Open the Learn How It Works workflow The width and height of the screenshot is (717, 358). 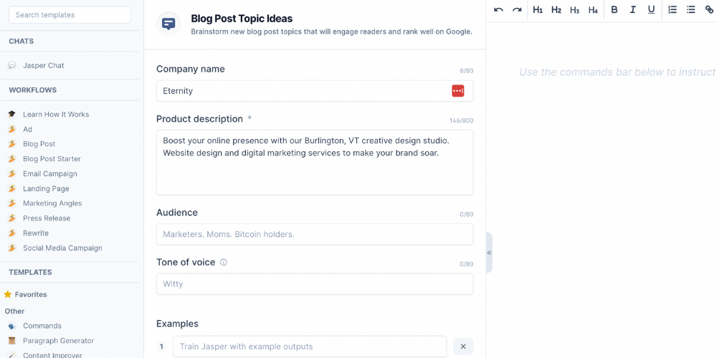56,114
